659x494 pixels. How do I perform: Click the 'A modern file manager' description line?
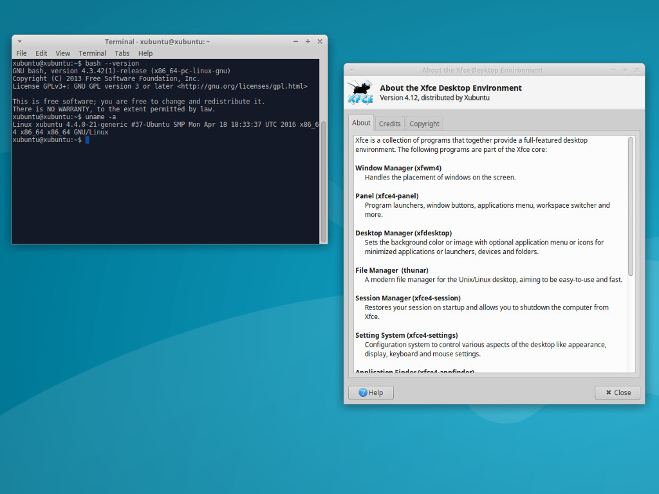pyautogui.click(x=494, y=279)
